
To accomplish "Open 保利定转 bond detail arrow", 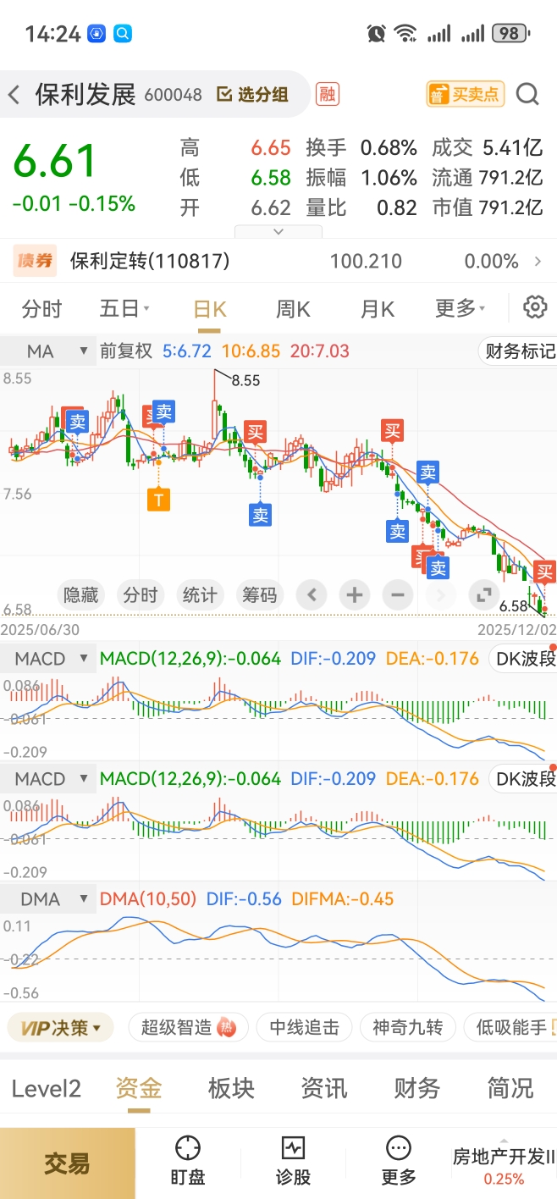I will tap(538, 261).
